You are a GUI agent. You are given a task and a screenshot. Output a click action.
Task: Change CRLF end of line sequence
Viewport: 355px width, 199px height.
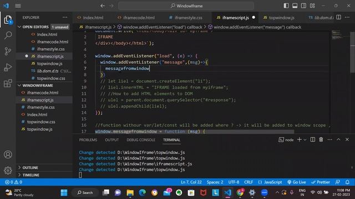tap(248, 182)
